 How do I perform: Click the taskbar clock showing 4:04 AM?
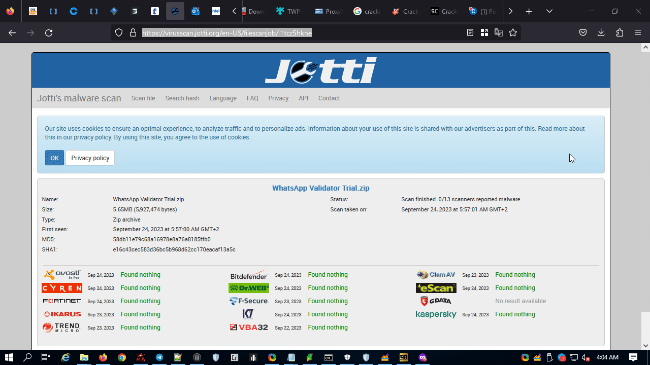point(607,357)
